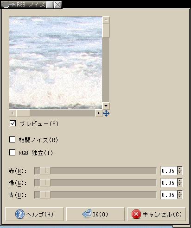Click the キャンセル(C) button

click(x=157, y=214)
